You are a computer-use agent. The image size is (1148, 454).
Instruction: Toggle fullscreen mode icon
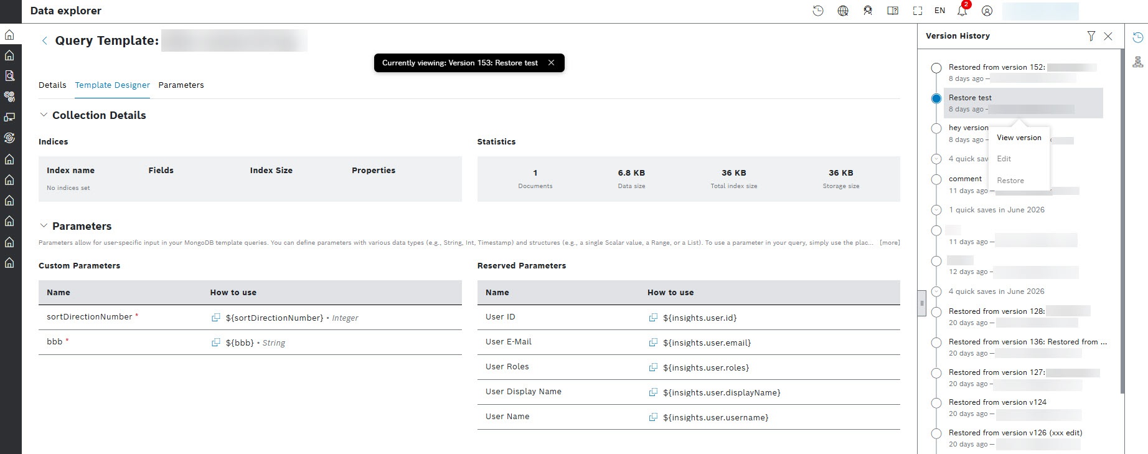click(918, 11)
